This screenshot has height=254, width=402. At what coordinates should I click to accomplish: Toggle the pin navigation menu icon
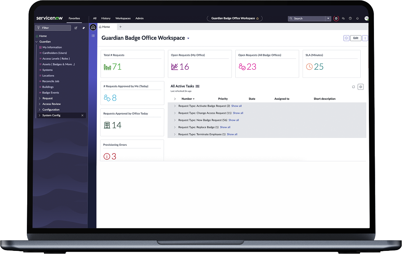(83, 28)
